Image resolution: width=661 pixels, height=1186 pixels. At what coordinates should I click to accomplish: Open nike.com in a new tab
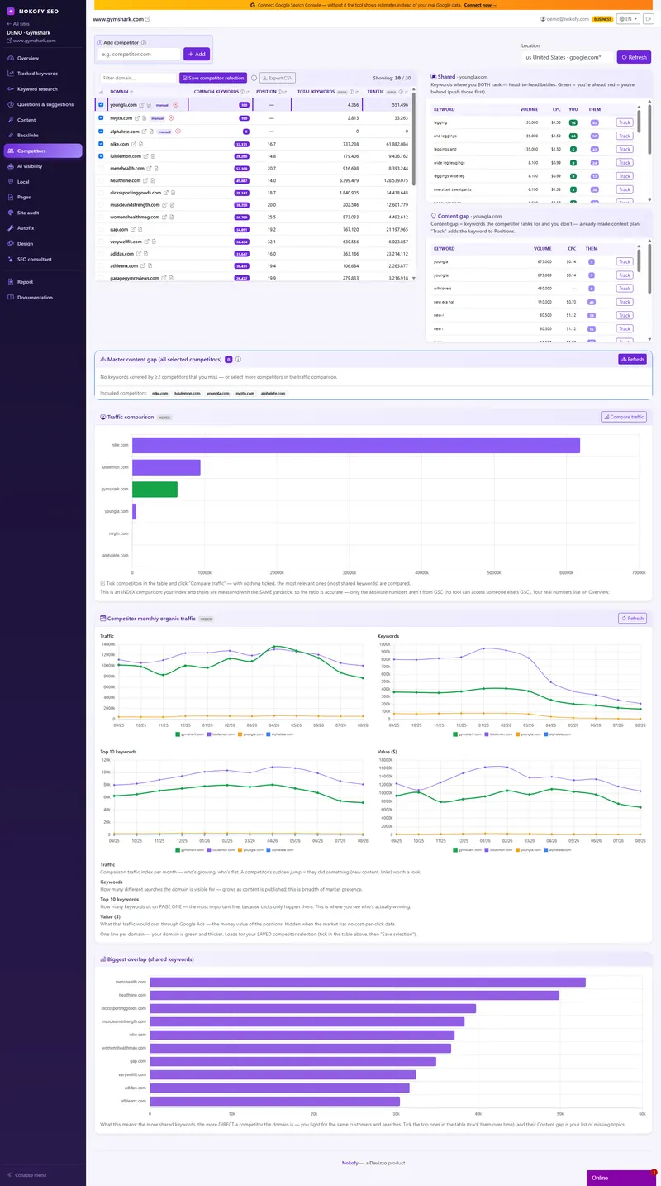pyautogui.click(x=134, y=144)
